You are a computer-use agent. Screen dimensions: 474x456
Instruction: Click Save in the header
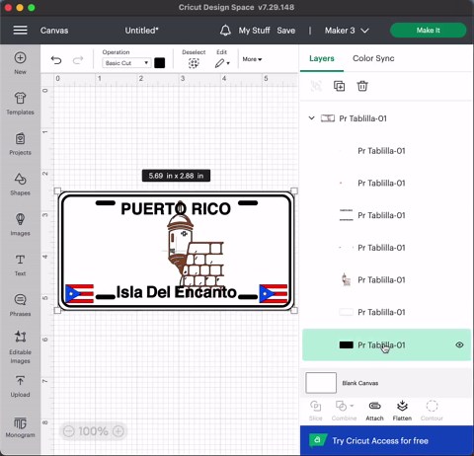click(x=285, y=31)
